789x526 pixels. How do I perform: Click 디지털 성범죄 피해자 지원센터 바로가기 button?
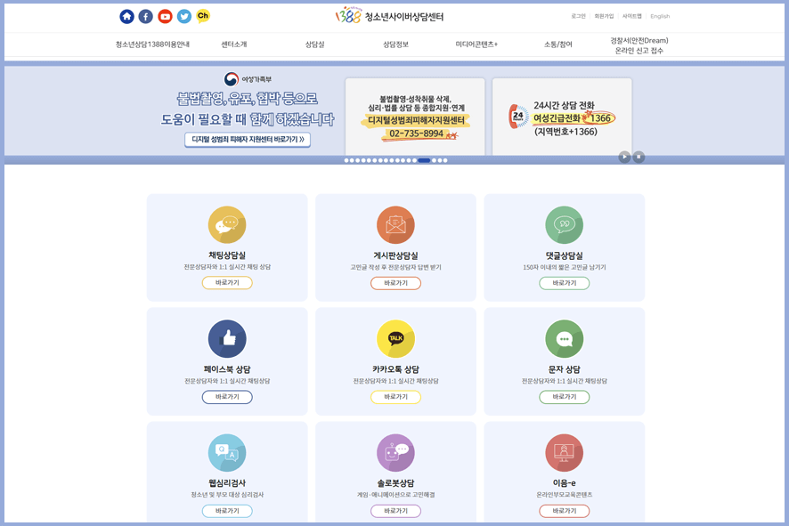(x=248, y=140)
